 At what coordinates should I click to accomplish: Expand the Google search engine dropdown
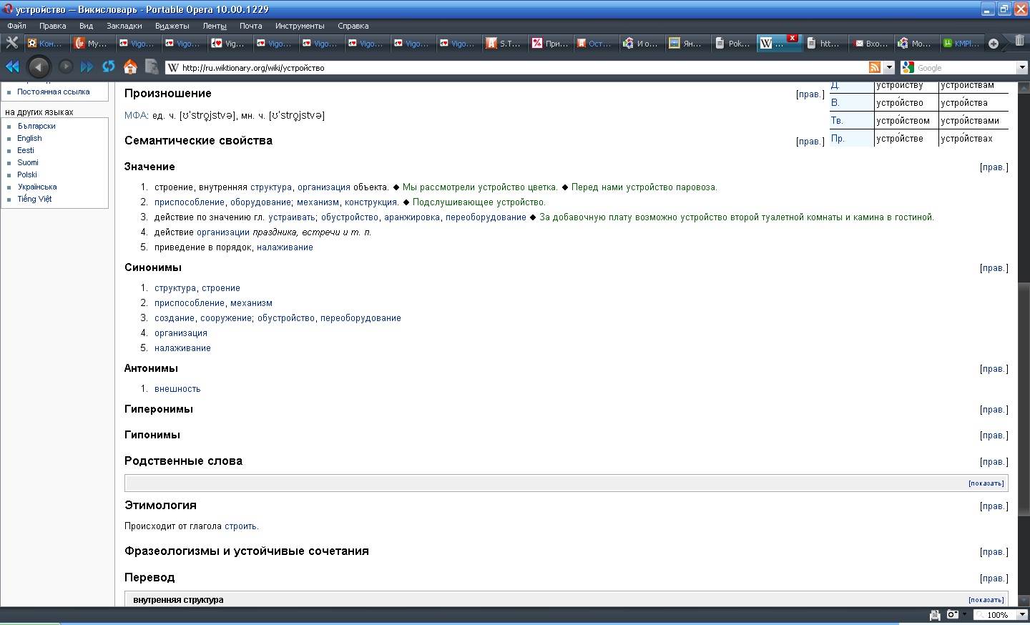pos(1022,67)
